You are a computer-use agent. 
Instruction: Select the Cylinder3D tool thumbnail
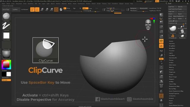pyautogui.click(x=182, y=32)
